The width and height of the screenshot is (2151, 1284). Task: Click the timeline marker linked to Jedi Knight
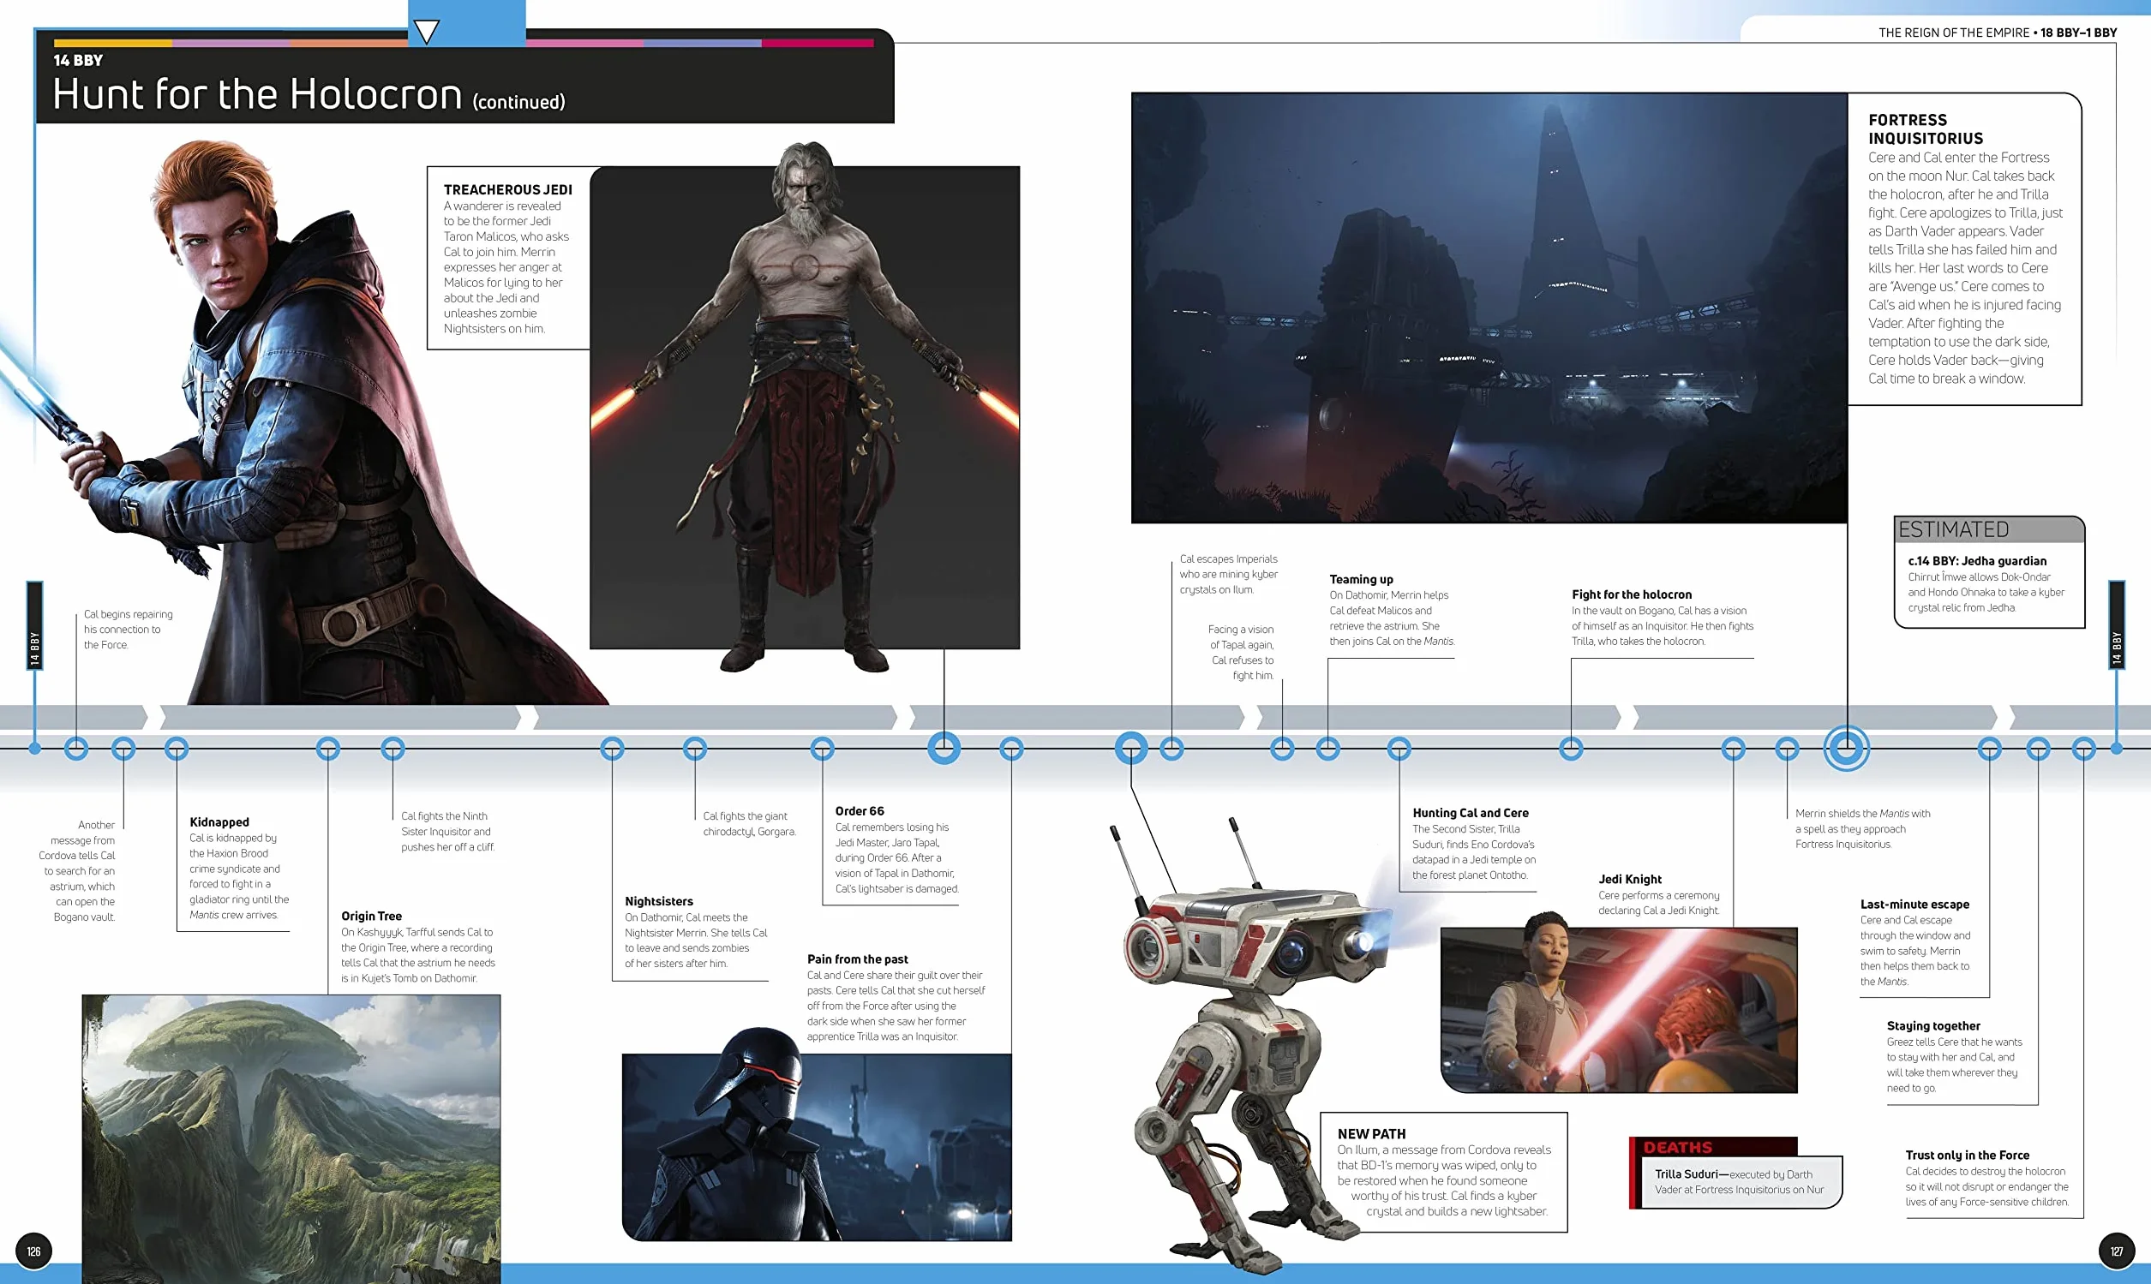click(1734, 749)
